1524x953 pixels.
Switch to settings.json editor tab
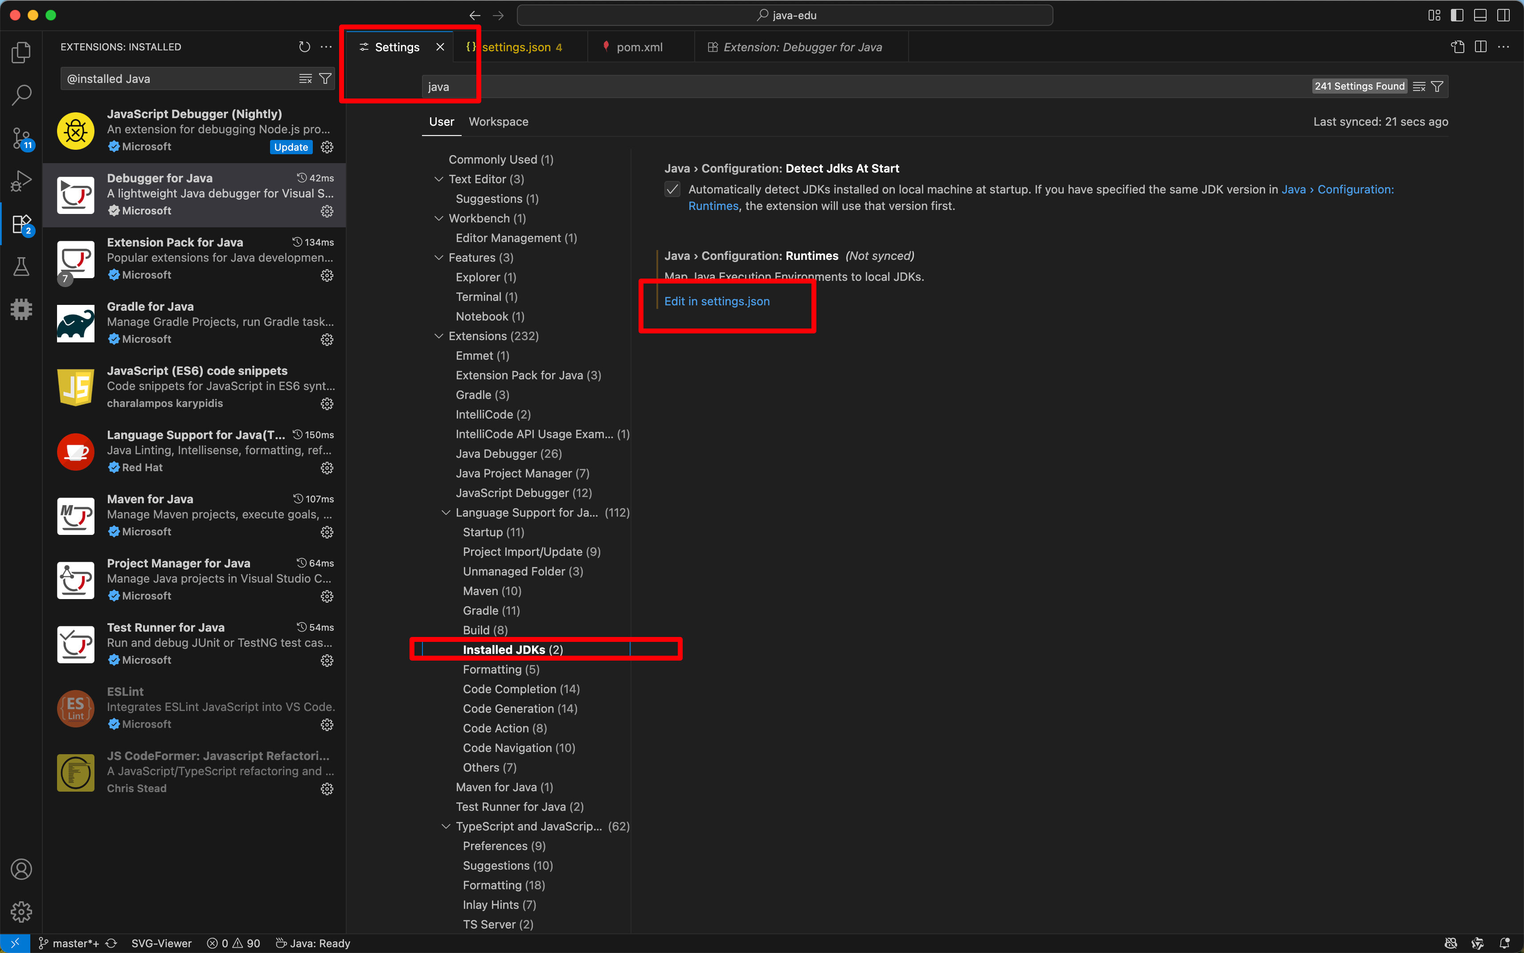[x=520, y=47]
